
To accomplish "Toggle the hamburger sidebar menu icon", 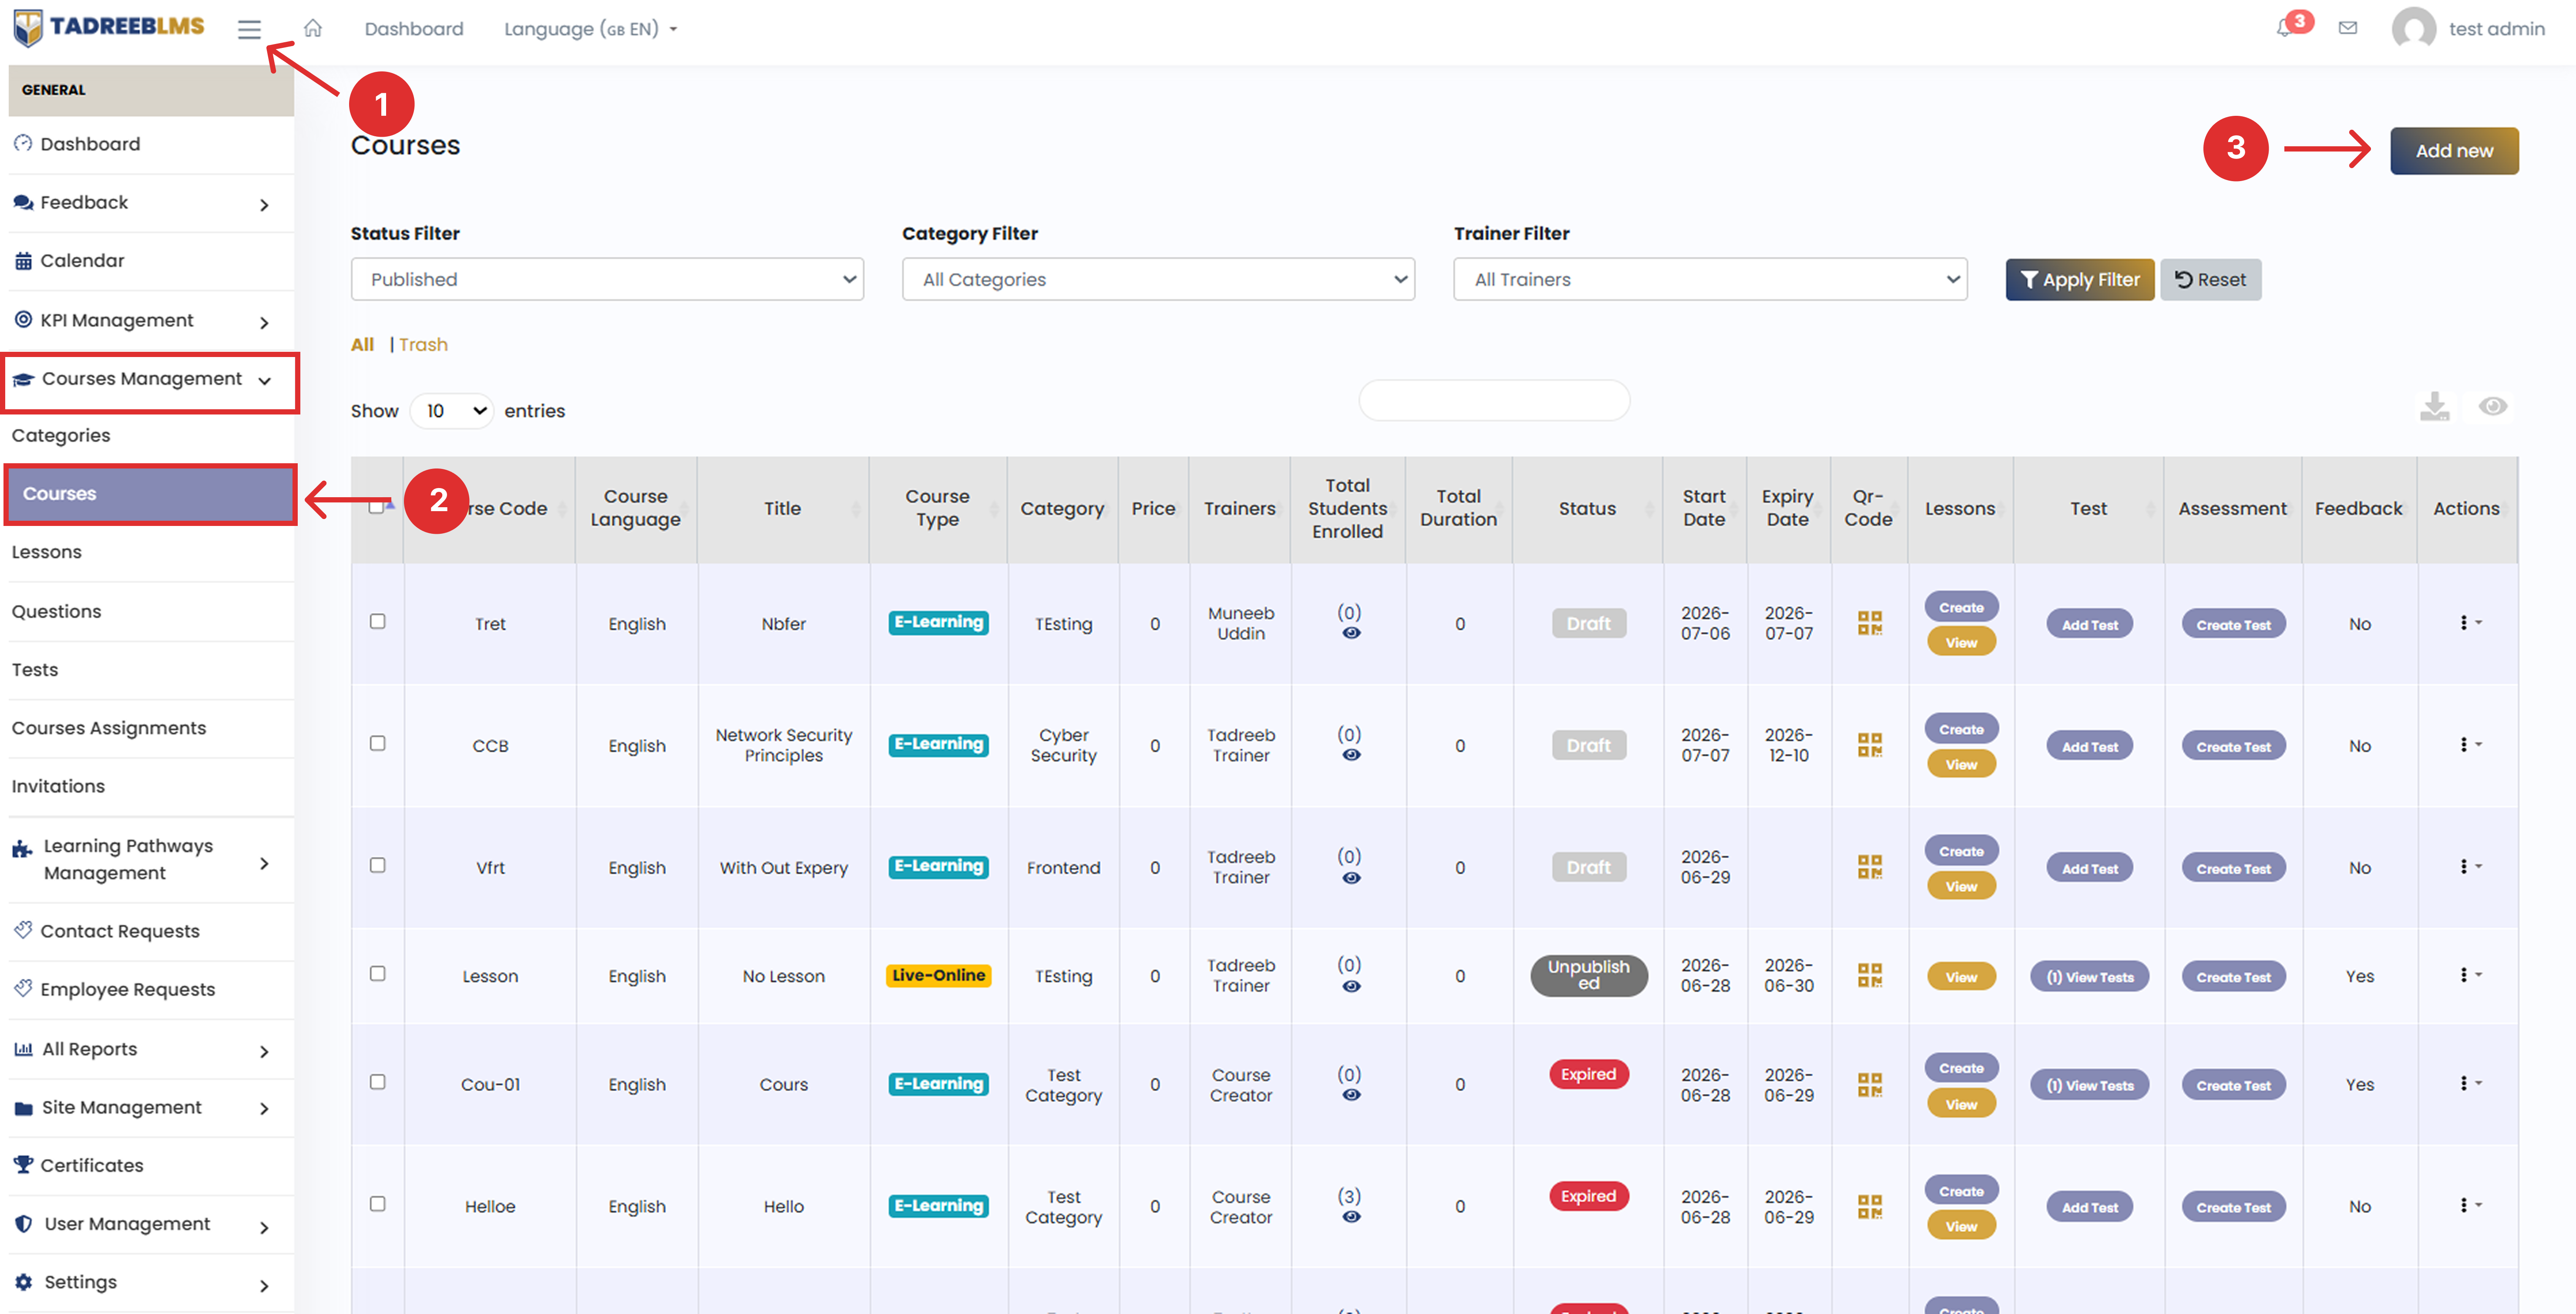I will pos(249,29).
